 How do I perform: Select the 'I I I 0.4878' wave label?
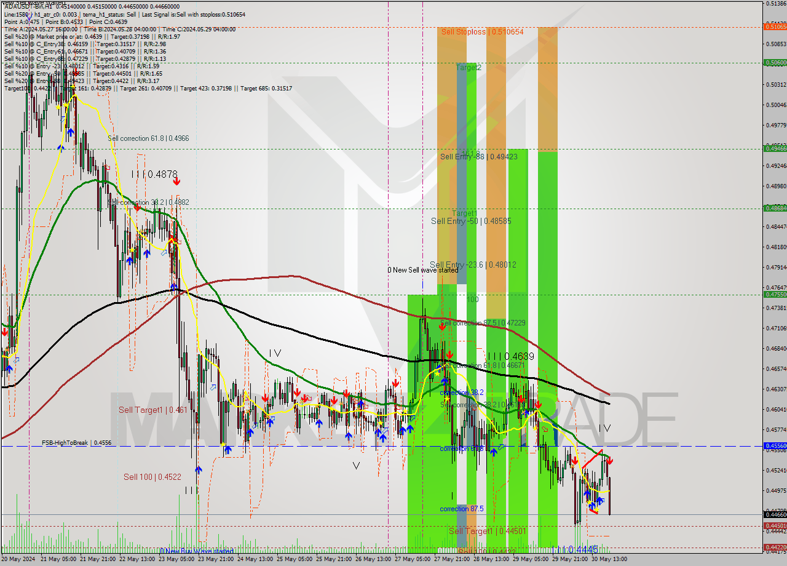coord(155,174)
